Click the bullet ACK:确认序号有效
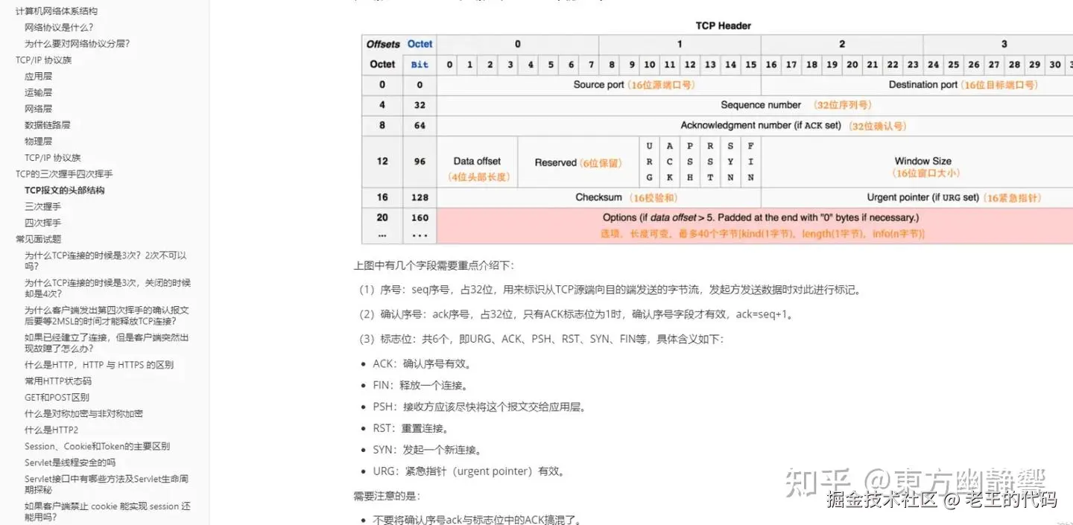Viewport: 1073px width, 525px height. 422,364
